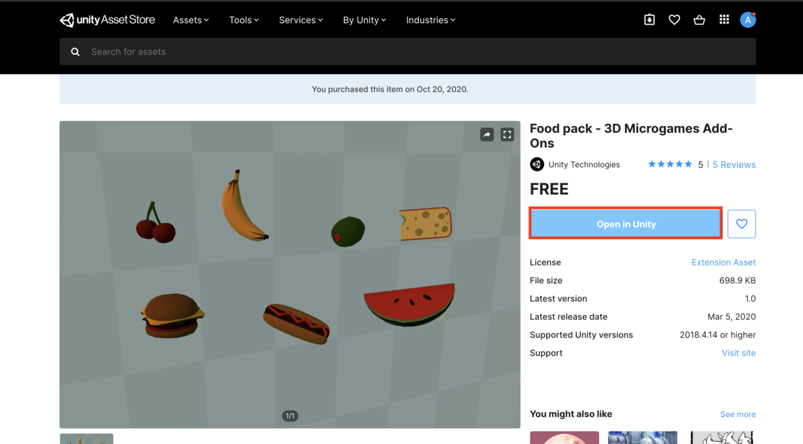Expand the By Unity menu
Viewport: 803px width, 444px height.
pyautogui.click(x=364, y=20)
